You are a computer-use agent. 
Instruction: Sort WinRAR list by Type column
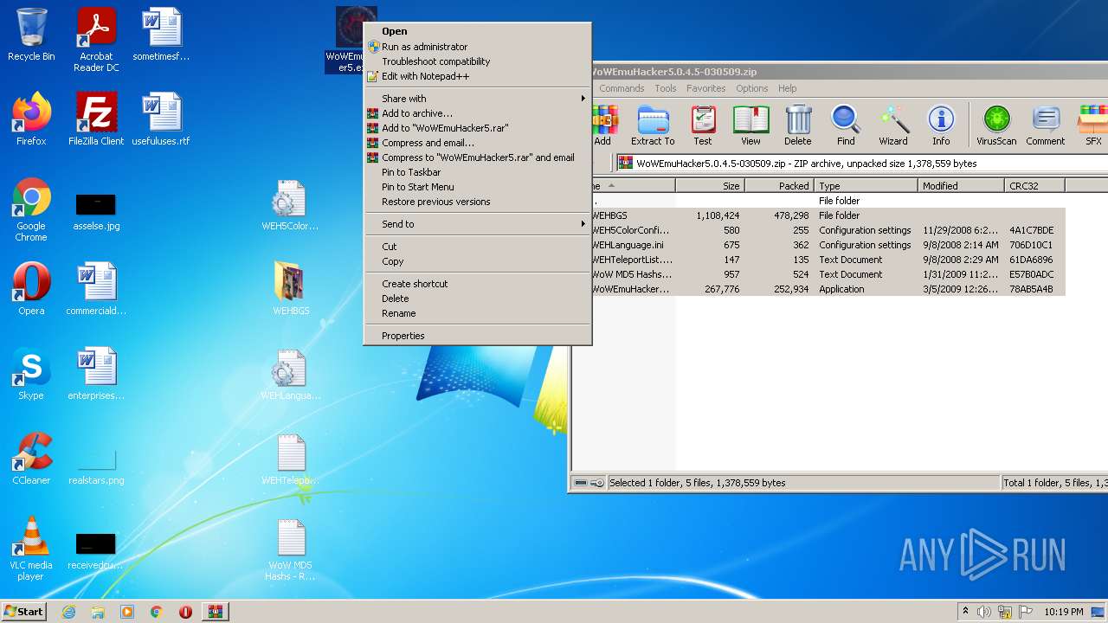point(866,186)
